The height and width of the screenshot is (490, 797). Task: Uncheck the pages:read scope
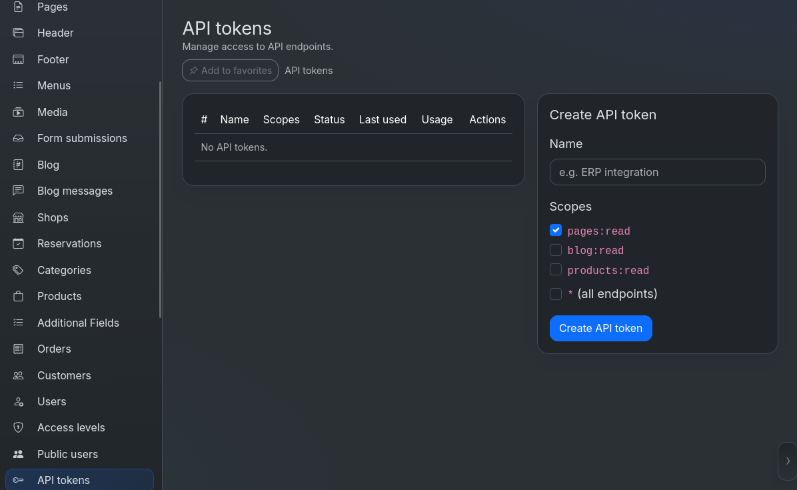click(x=556, y=230)
